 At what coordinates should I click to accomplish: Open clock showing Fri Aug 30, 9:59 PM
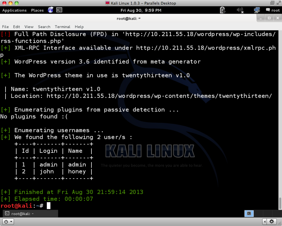(x=141, y=10)
